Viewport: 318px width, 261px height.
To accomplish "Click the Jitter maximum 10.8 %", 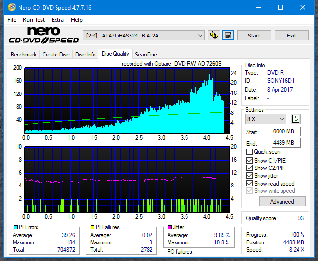I will [222, 242].
